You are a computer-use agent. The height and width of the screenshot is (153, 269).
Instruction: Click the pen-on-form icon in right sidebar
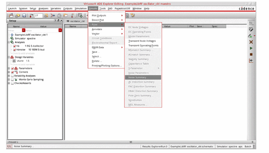(x=251, y=30)
